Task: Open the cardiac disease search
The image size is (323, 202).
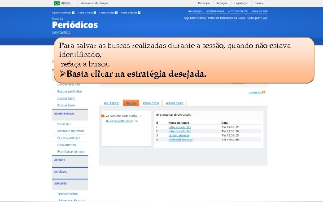Action: (179, 135)
